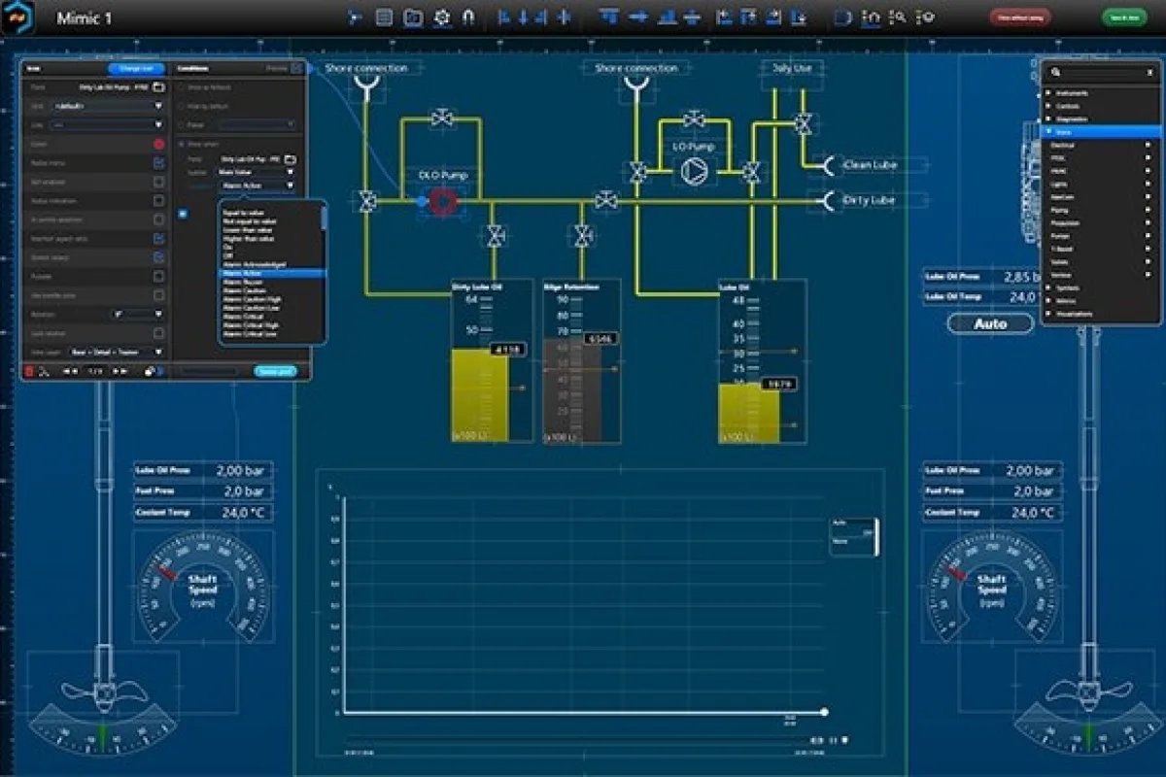Toggle the Preview checkbox in Conditions panel

click(x=297, y=68)
